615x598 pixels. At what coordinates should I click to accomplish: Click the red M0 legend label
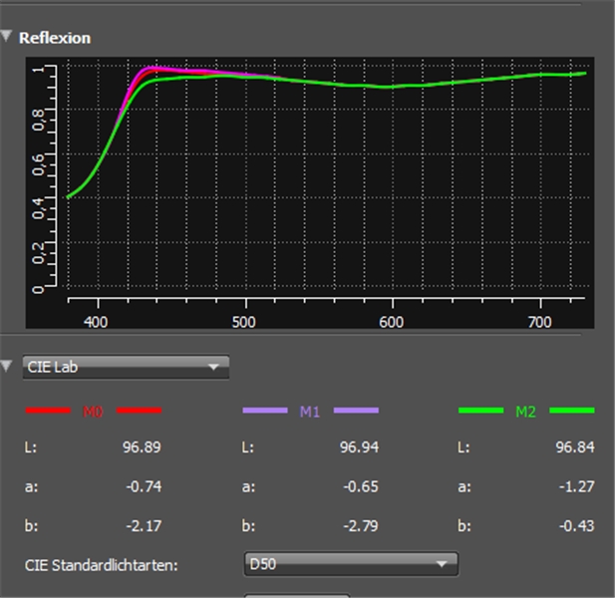[x=93, y=411]
